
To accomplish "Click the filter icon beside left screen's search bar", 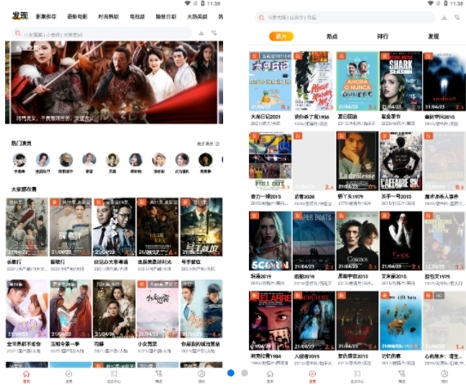I will click(214, 33).
